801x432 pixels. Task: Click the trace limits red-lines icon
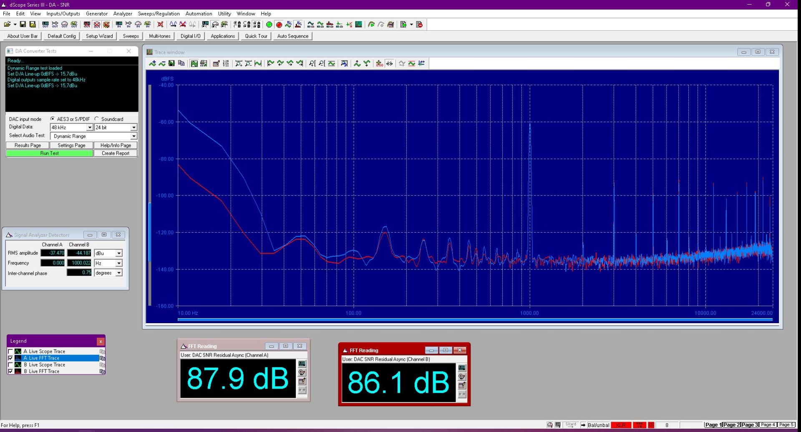tap(412, 63)
